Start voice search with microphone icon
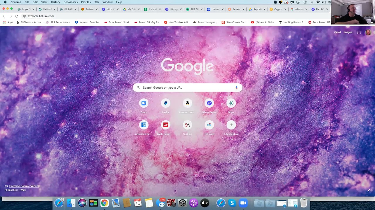The height and width of the screenshot is (210, 375). click(236, 87)
